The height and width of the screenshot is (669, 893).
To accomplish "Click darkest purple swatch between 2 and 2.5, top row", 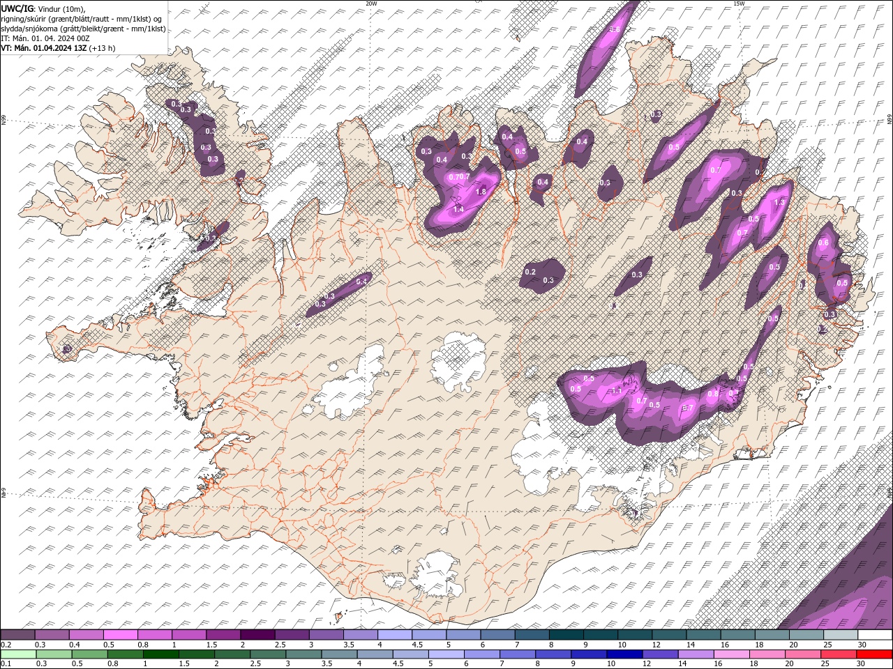I will [x=257, y=635].
